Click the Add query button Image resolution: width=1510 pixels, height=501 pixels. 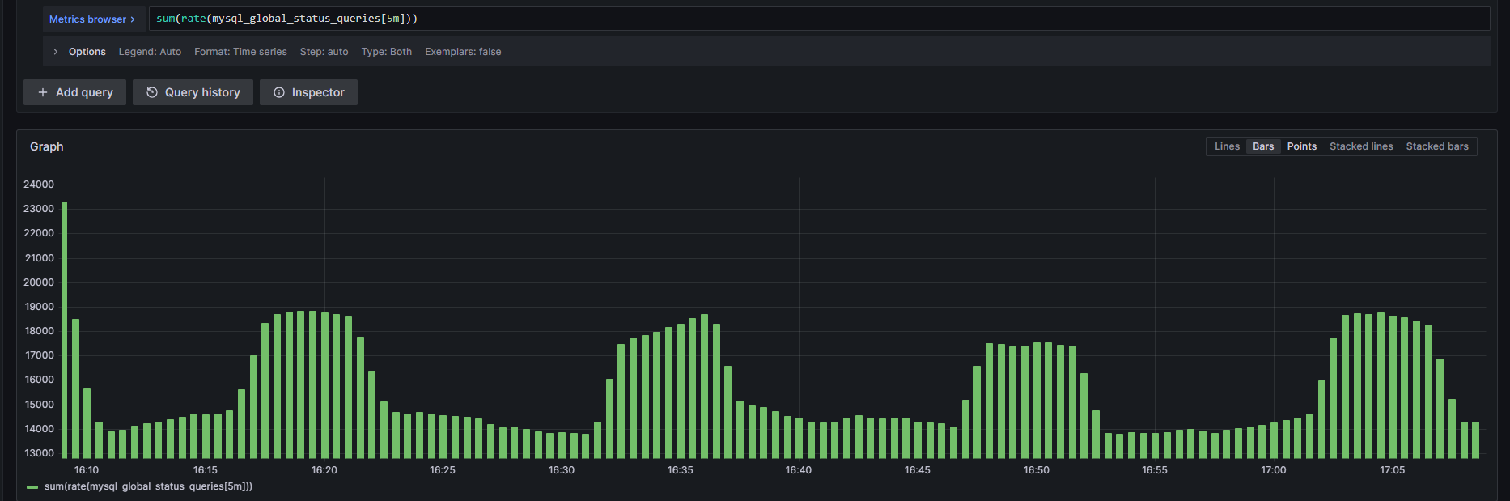74,92
